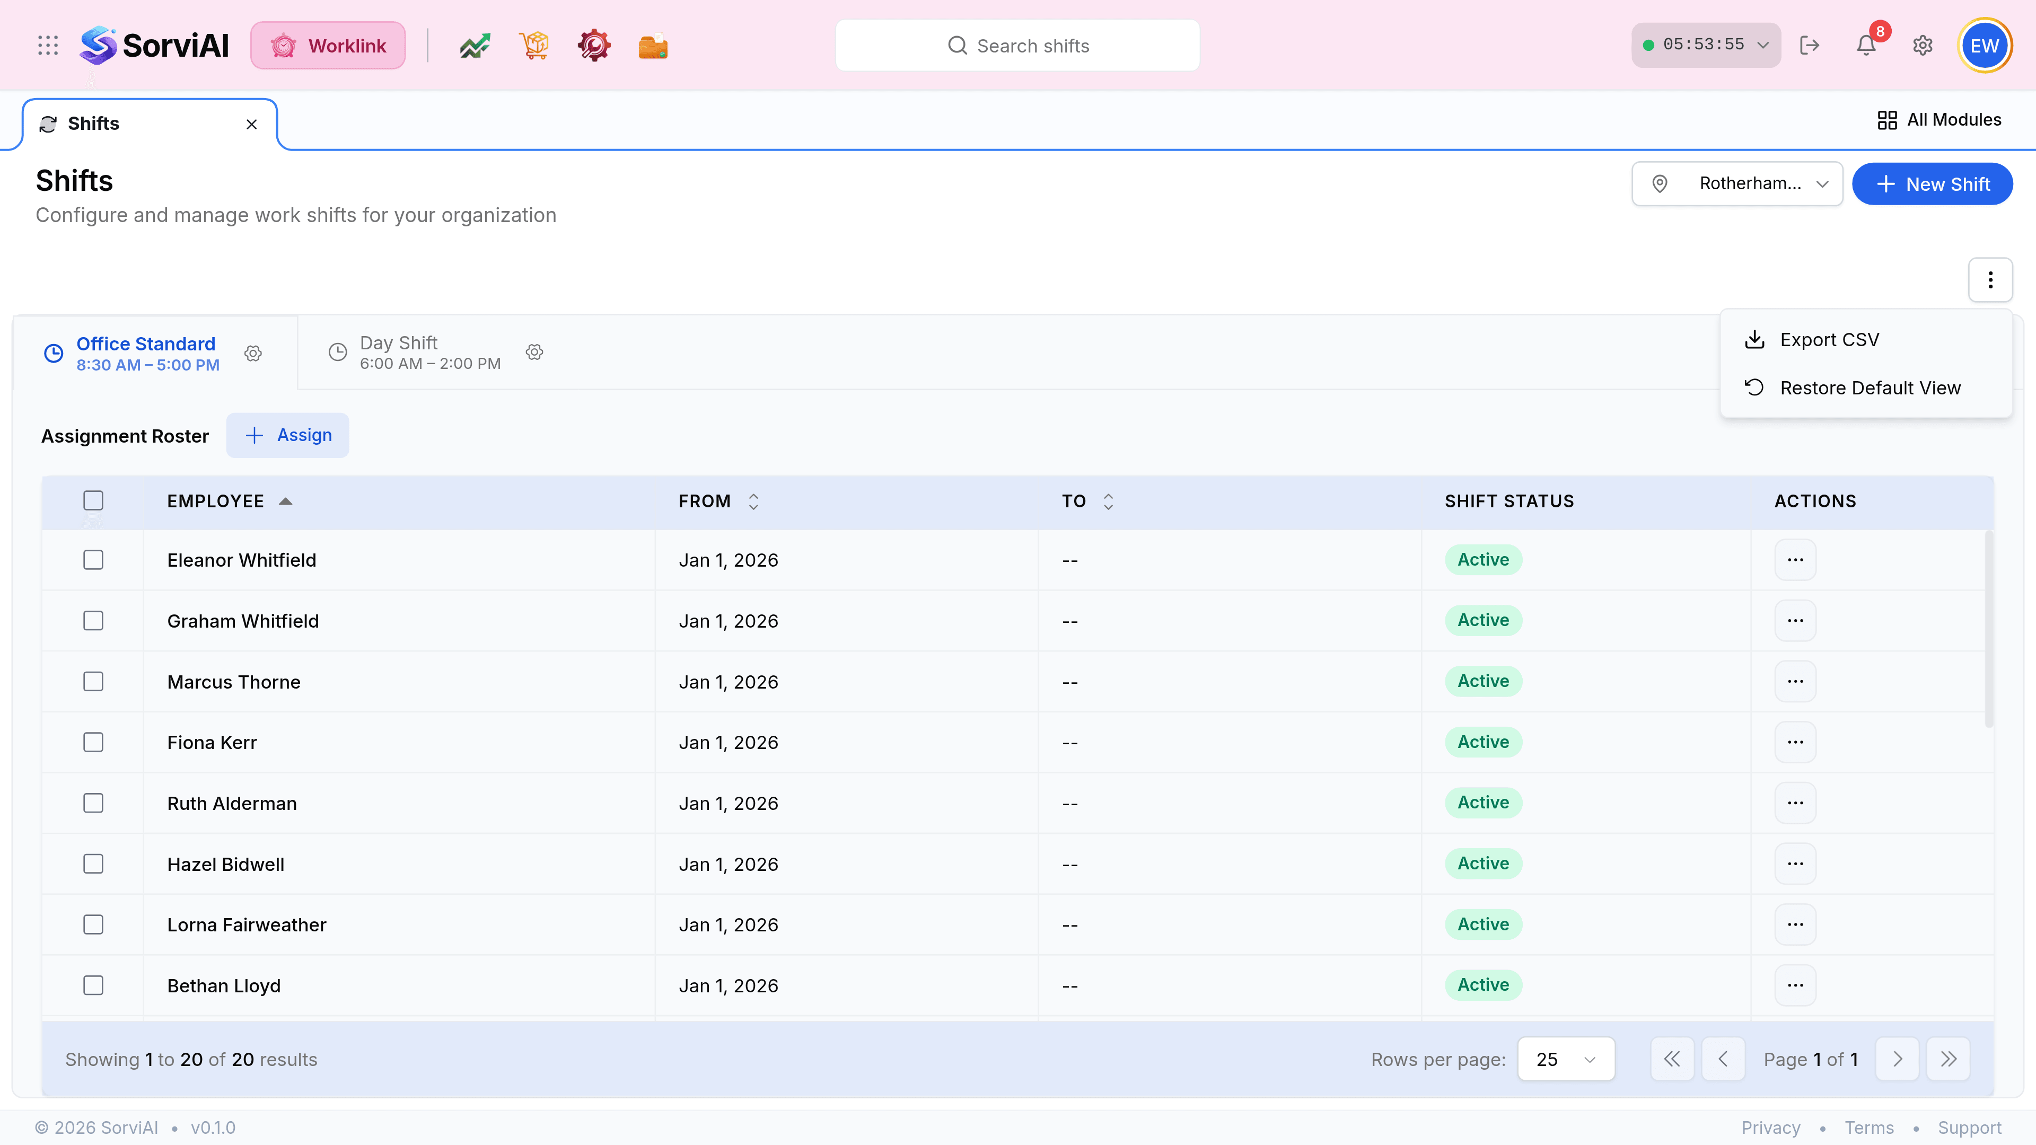This screenshot has height=1145, width=2036.
Task: Select the Shifts module tab
Action: click(x=150, y=124)
